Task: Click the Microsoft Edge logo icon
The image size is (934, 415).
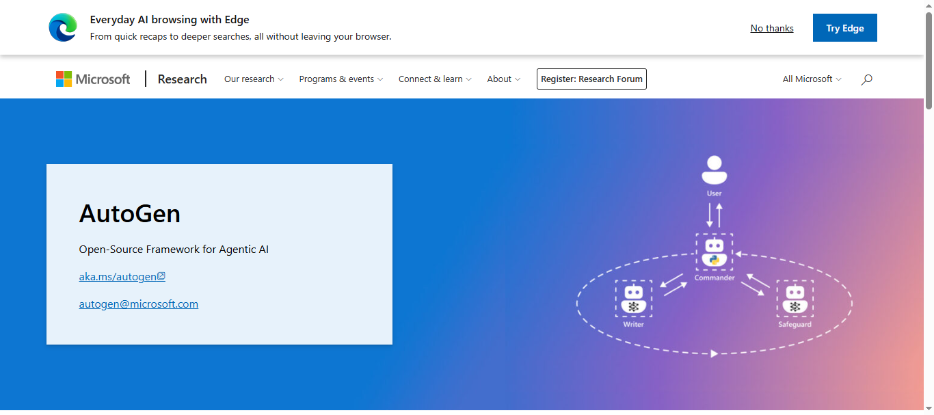Action: click(63, 28)
